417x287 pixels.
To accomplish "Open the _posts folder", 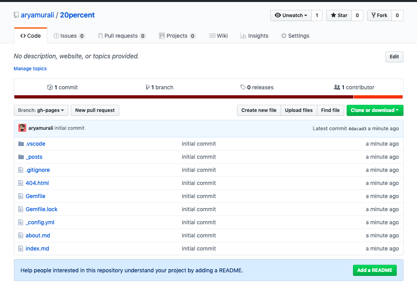I will coord(34,157).
